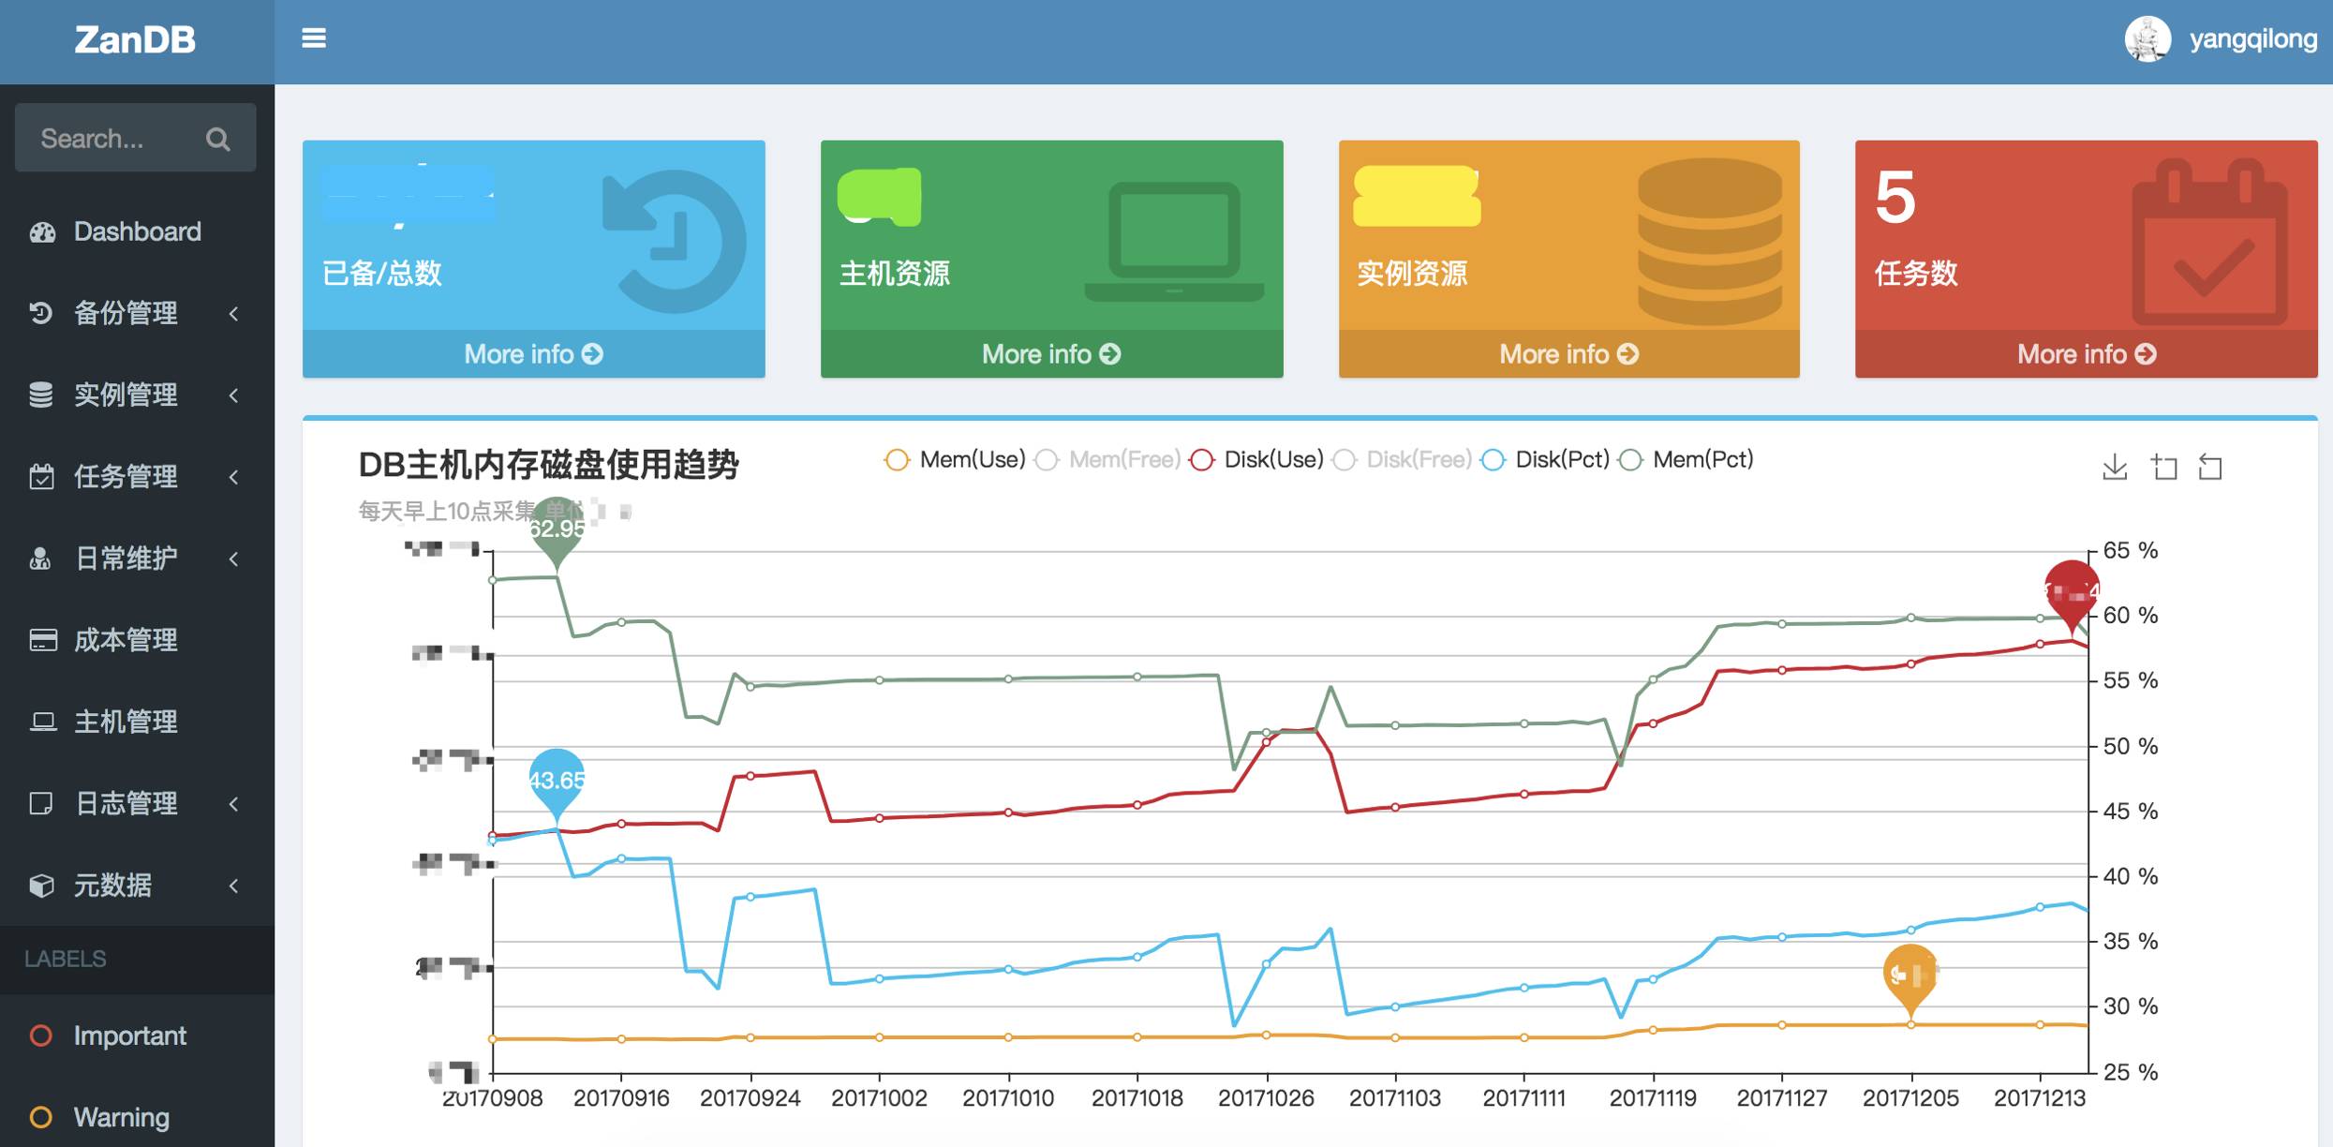Click the 成本管理 credit card icon

pos(42,640)
